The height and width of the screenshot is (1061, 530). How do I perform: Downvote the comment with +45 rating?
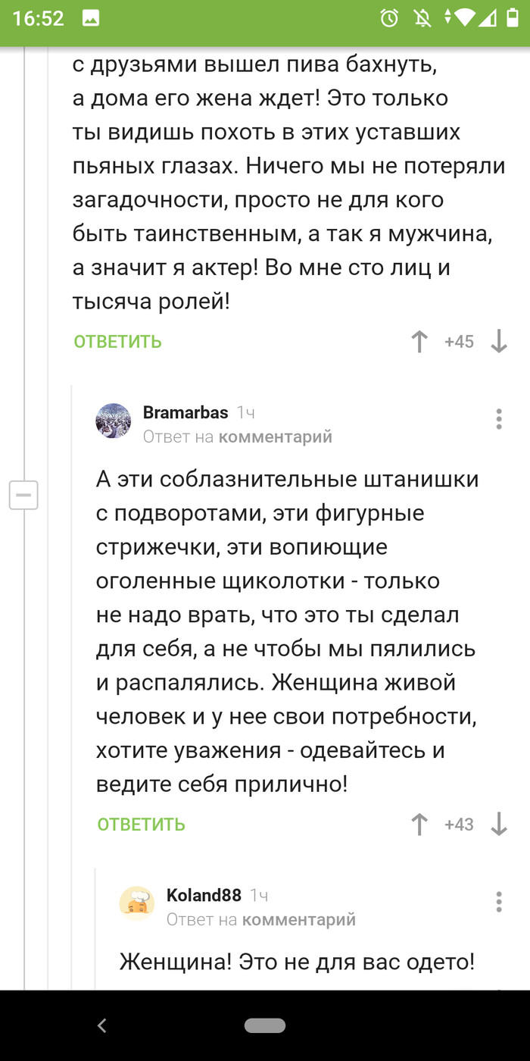pos(498,342)
